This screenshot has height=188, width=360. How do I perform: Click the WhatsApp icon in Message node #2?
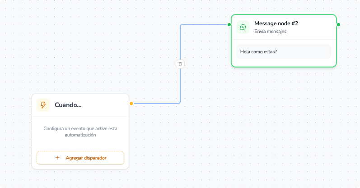(x=243, y=27)
